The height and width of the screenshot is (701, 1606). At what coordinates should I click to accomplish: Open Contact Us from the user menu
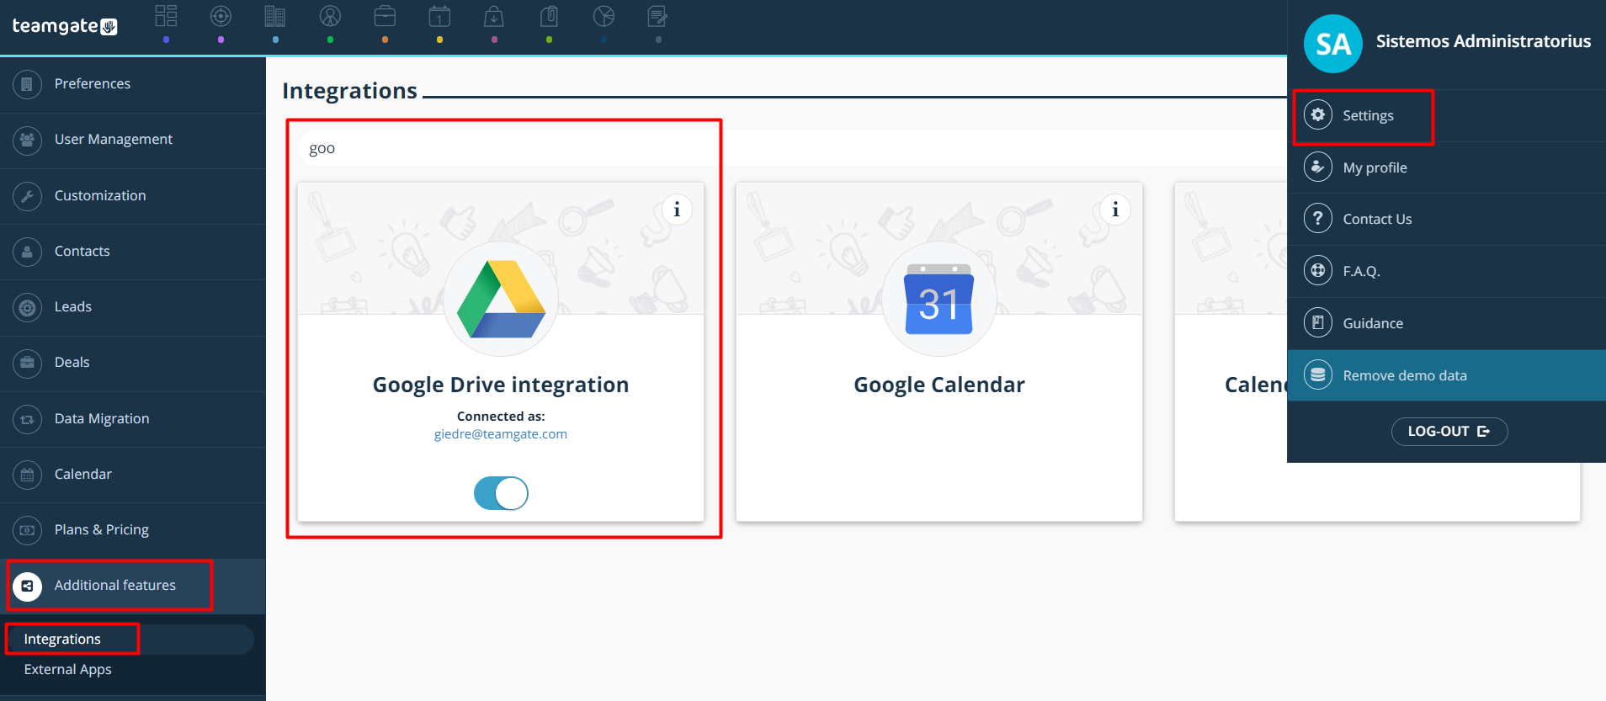pos(1446,219)
